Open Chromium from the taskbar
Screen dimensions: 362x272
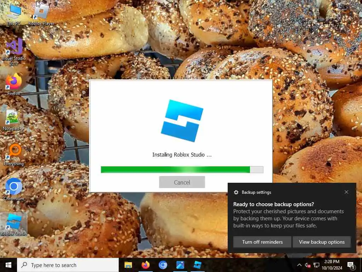[x=163, y=265]
